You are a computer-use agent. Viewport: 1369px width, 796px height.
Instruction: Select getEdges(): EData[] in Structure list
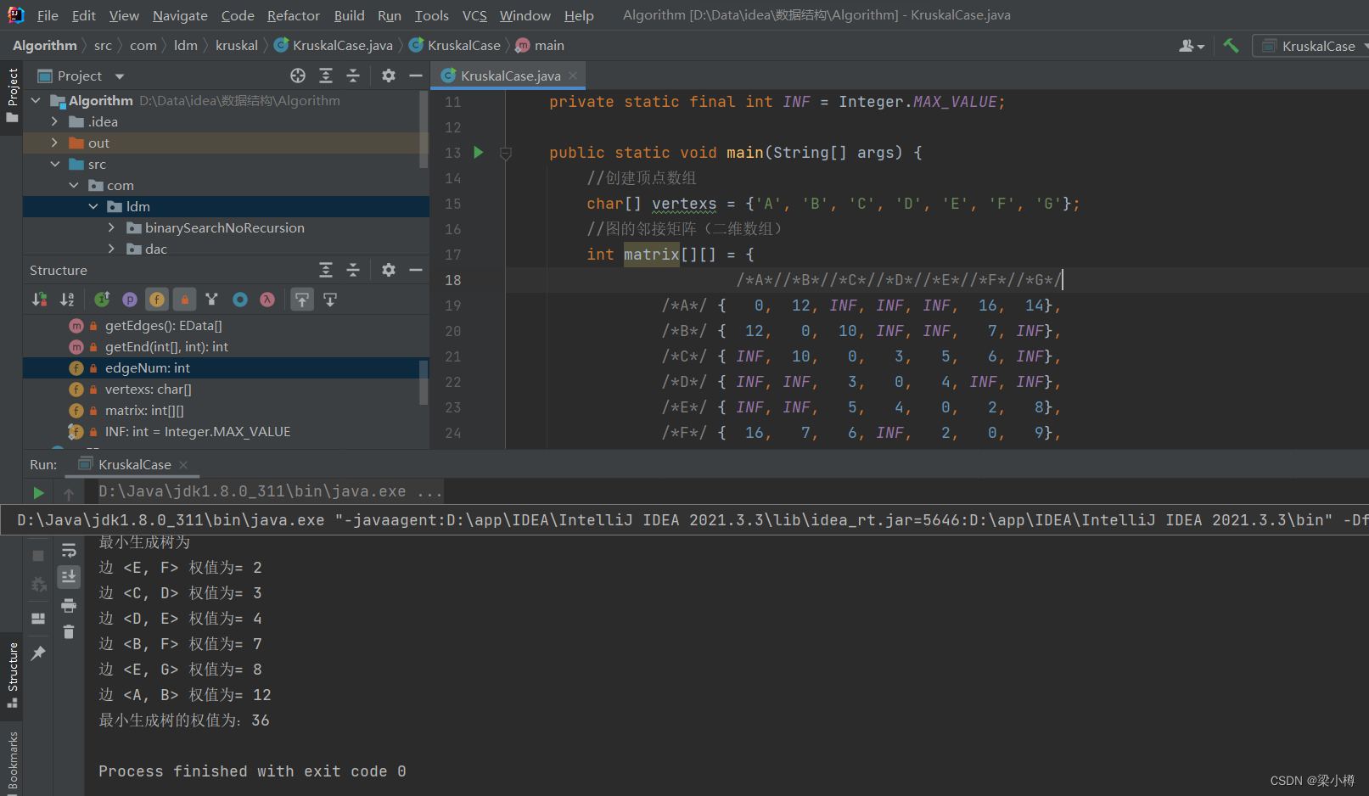(164, 325)
